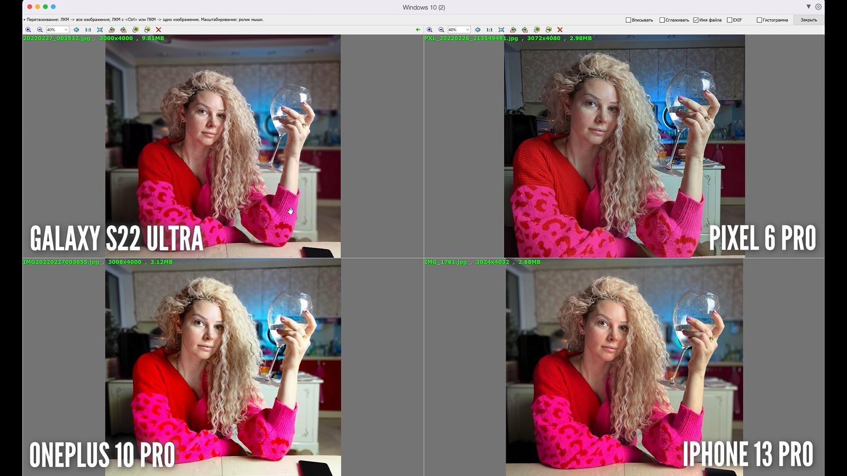
Task: Toggle the Сглаживать checkbox
Action: click(x=662, y=20)
